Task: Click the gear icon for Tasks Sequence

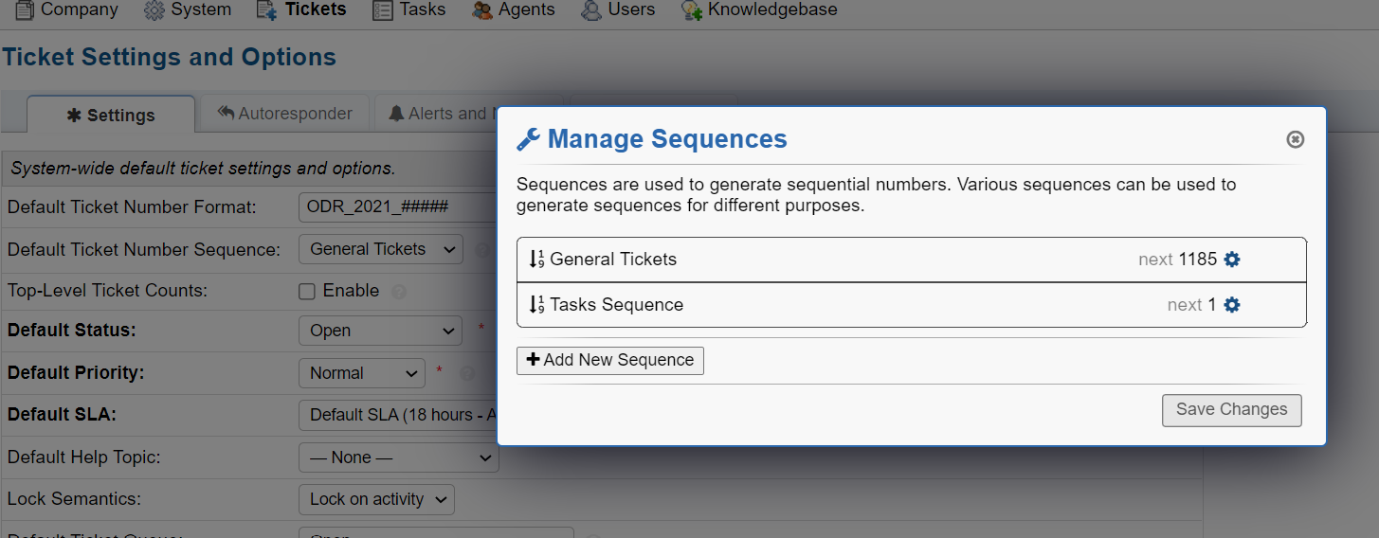Action: coord(1231,305)
